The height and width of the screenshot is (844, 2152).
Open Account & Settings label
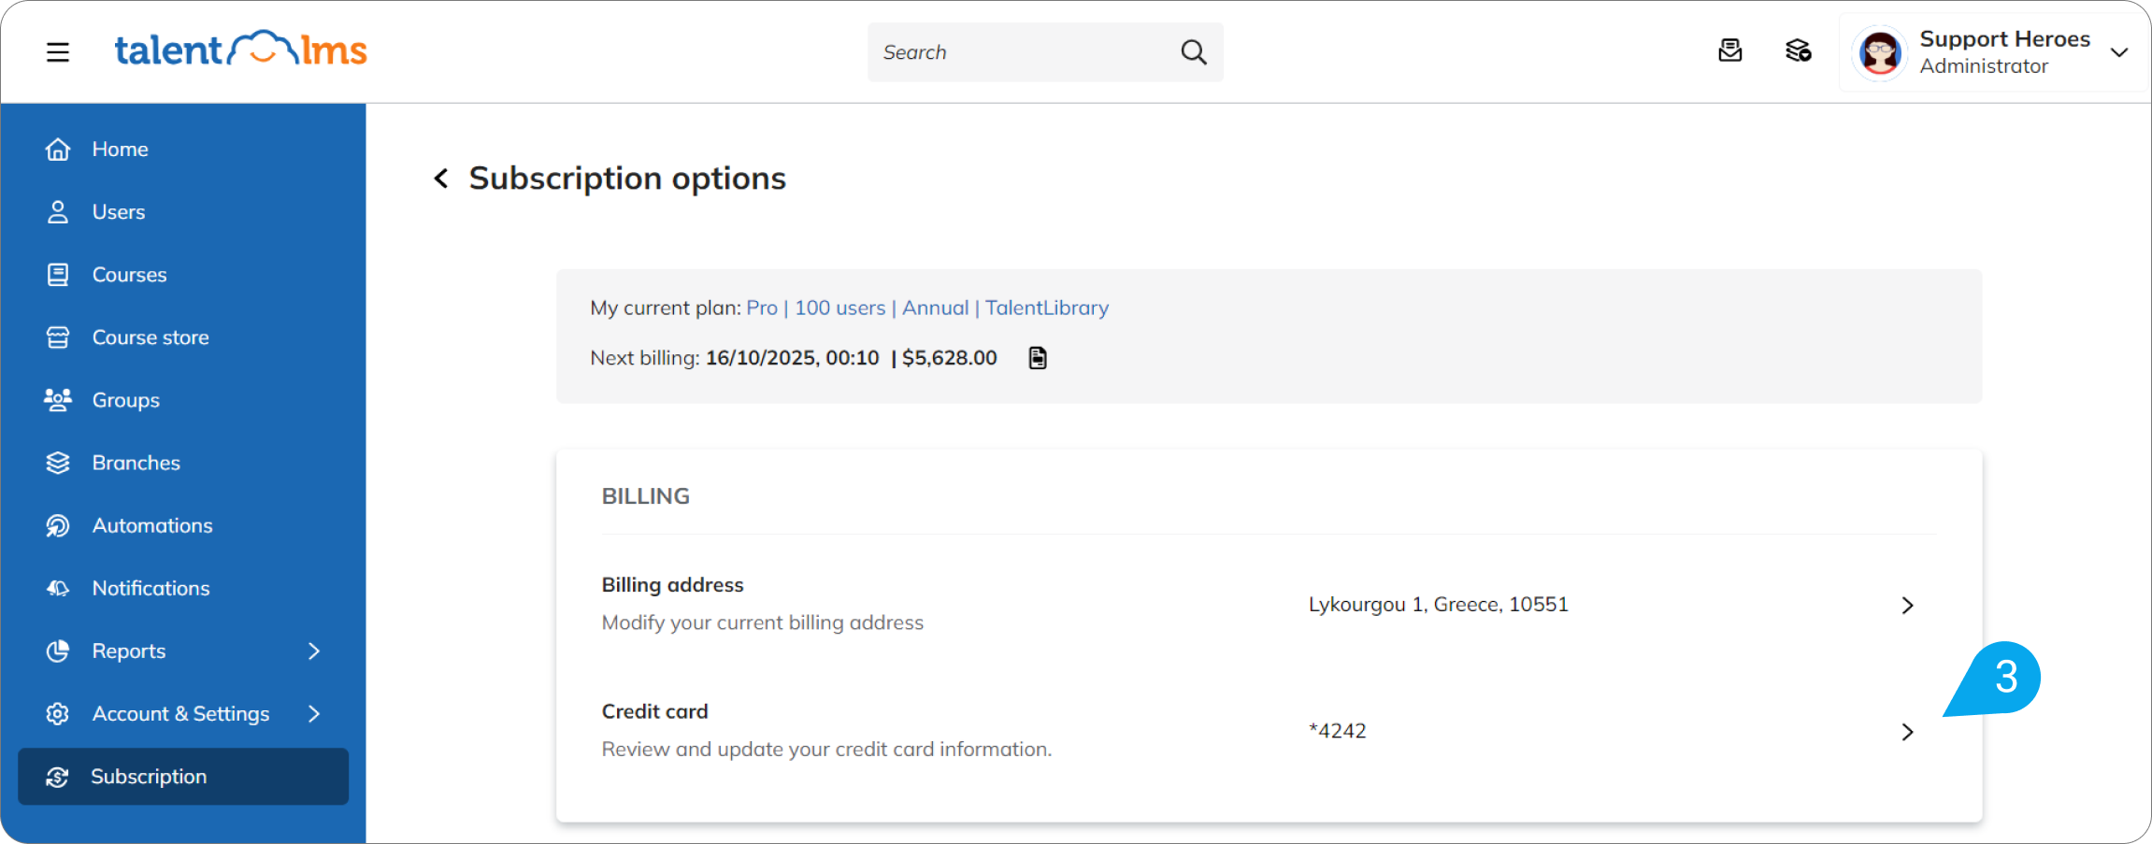coord(180,713)
